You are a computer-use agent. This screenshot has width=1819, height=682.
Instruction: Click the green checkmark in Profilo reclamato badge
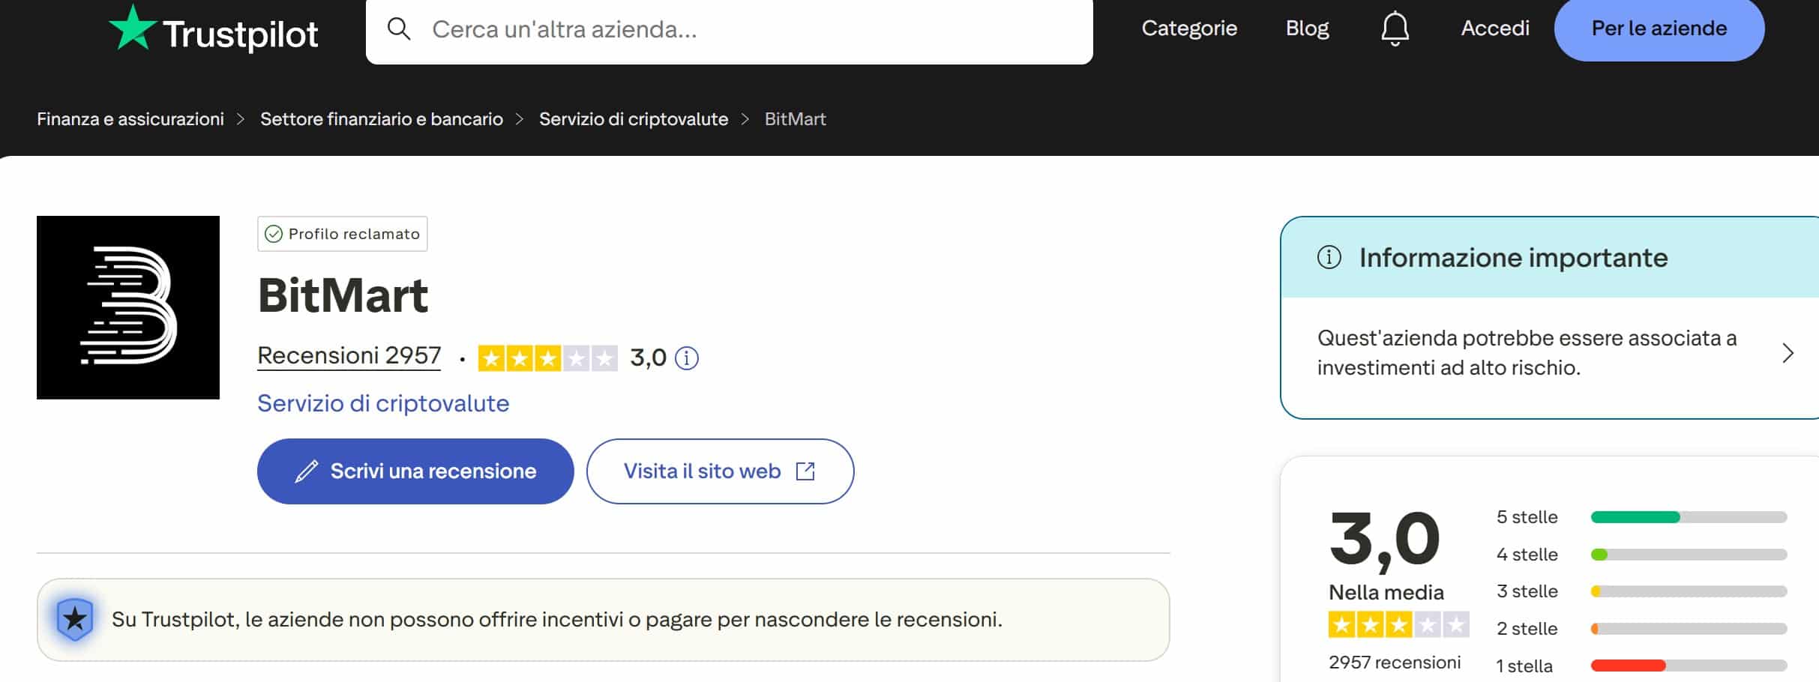[274, 233]
